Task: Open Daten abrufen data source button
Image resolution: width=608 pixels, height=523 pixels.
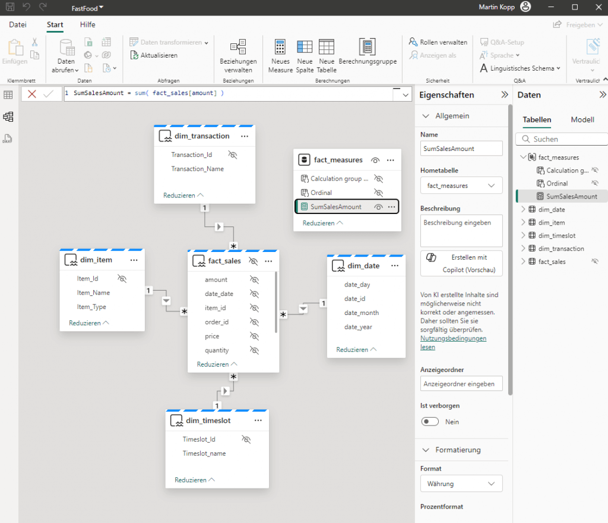Action: click(65, 56)
